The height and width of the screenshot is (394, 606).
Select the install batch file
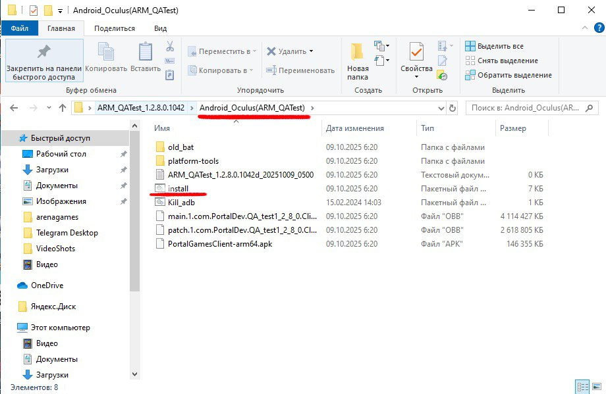(178, 189)
